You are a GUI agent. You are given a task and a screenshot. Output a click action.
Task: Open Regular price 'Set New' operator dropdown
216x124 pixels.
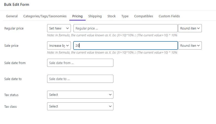pos(59,28)
